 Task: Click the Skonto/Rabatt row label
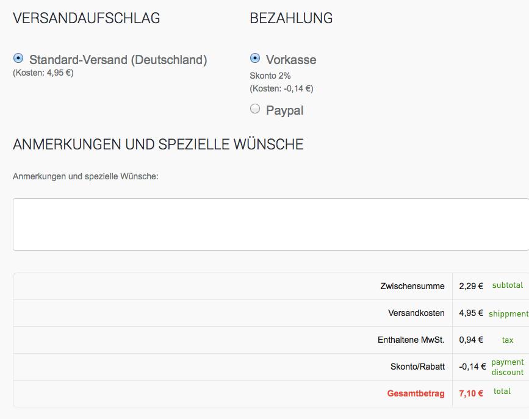pos(417,367)
